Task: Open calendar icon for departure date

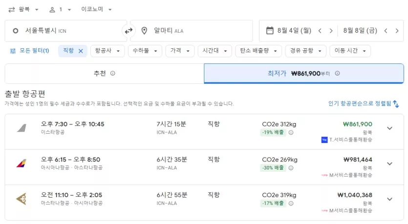Action: (x=270, y=31)
